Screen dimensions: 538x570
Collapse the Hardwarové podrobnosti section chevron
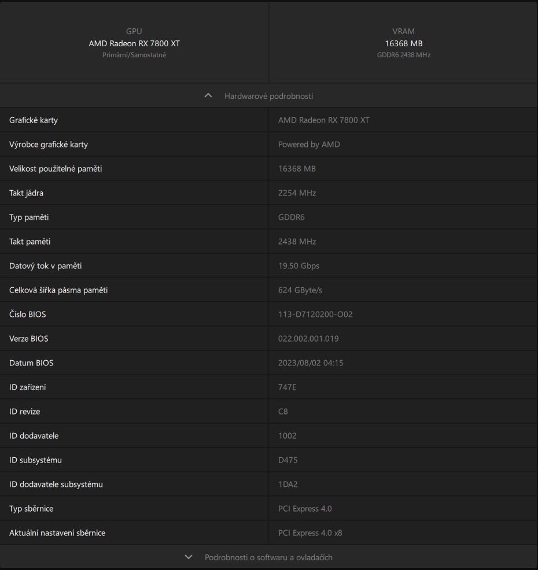(208, 96)
